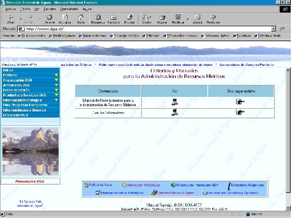Click the Adelante forward button

point(30,19)
